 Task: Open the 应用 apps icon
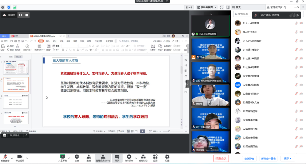[155, 158]
